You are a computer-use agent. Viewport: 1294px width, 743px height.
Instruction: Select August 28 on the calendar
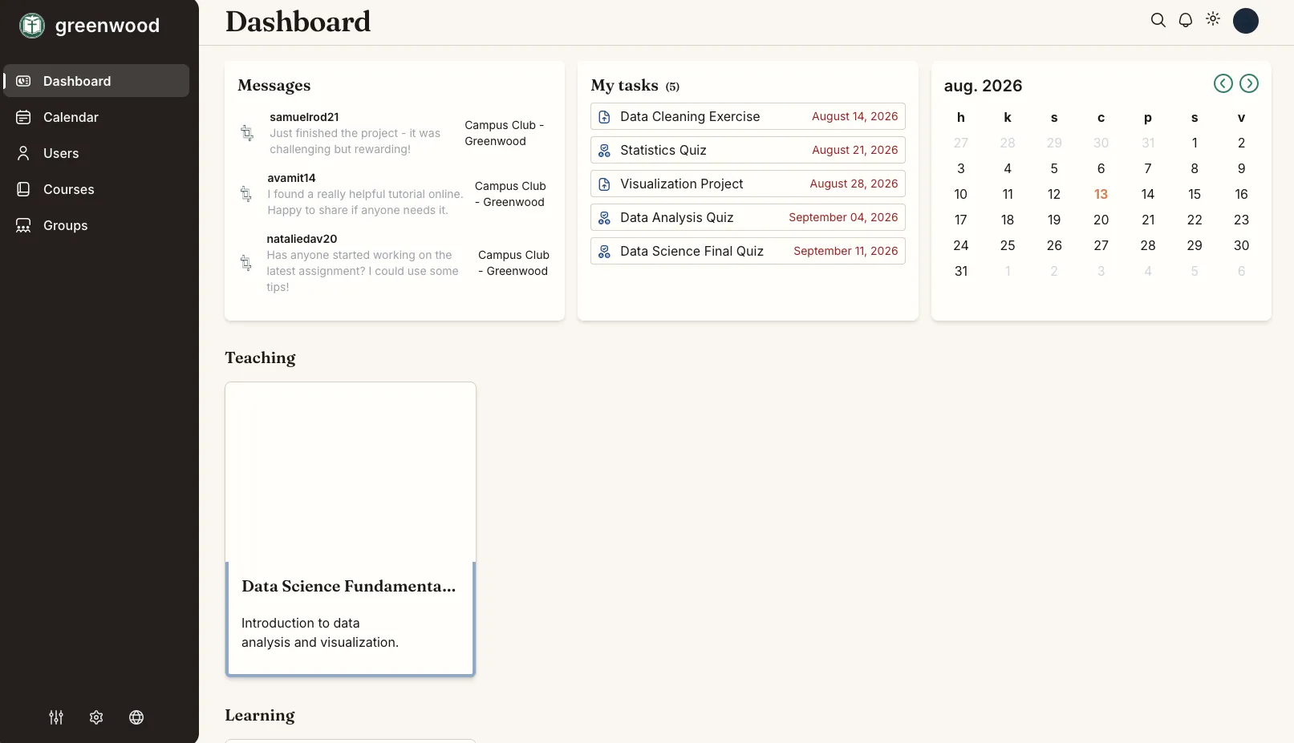point(1148,245)
